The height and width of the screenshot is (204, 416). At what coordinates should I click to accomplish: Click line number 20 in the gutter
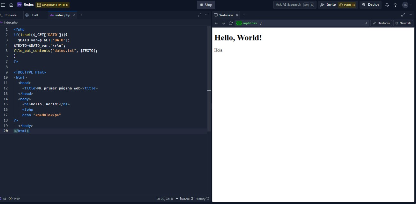point(6,131)
